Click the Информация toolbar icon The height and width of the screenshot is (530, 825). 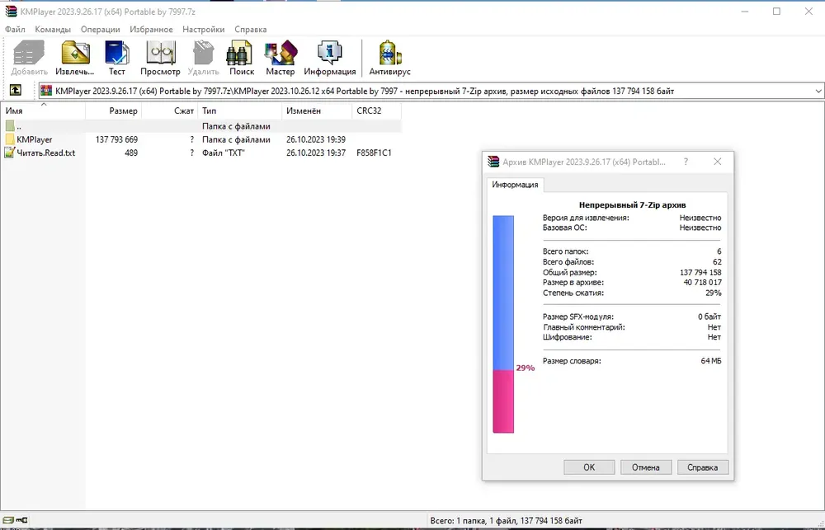[330, 53]
